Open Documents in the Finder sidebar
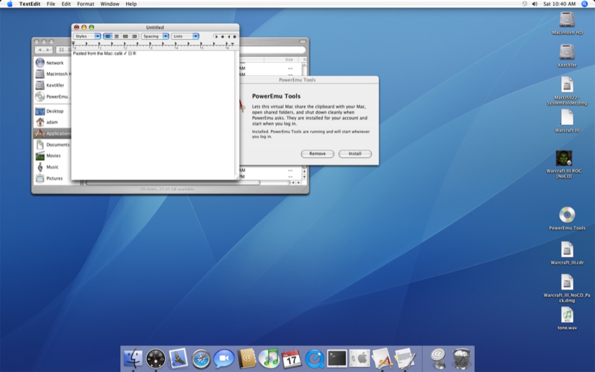Viewport: 595px width, 372px height. click(x=51, y=145)
